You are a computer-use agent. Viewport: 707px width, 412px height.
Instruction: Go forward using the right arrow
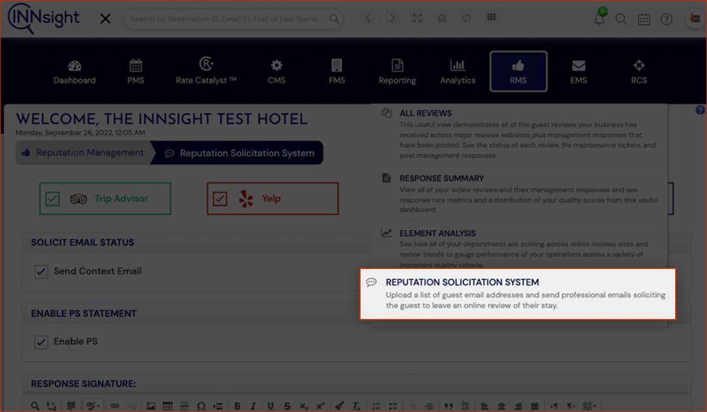click(392, 18)
